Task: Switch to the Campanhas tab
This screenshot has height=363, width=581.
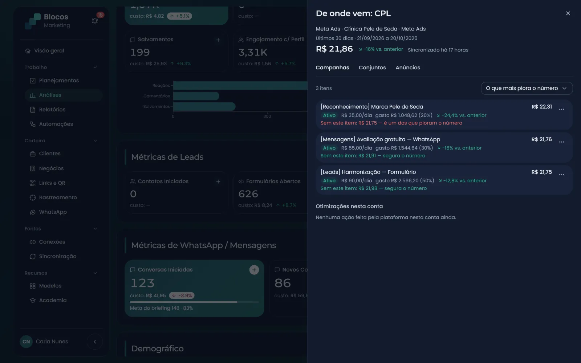Action: [332, 68]
